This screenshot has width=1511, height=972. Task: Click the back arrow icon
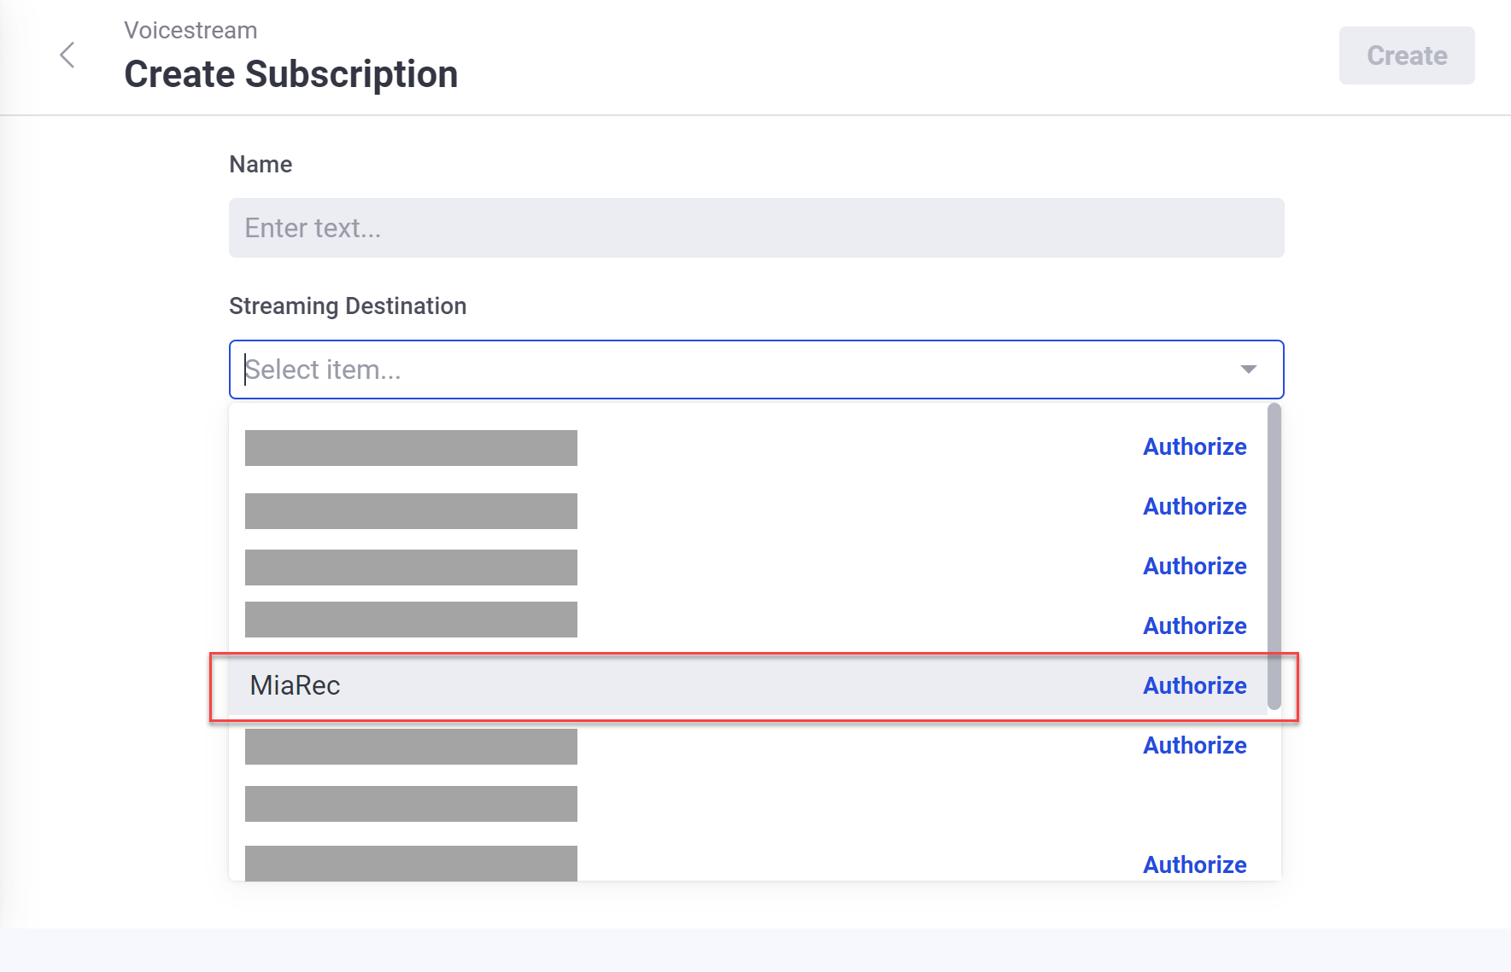(67, 55)
